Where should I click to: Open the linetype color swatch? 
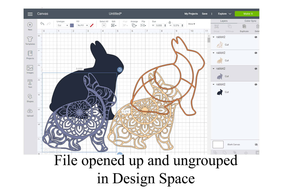(x=72, y=25)
